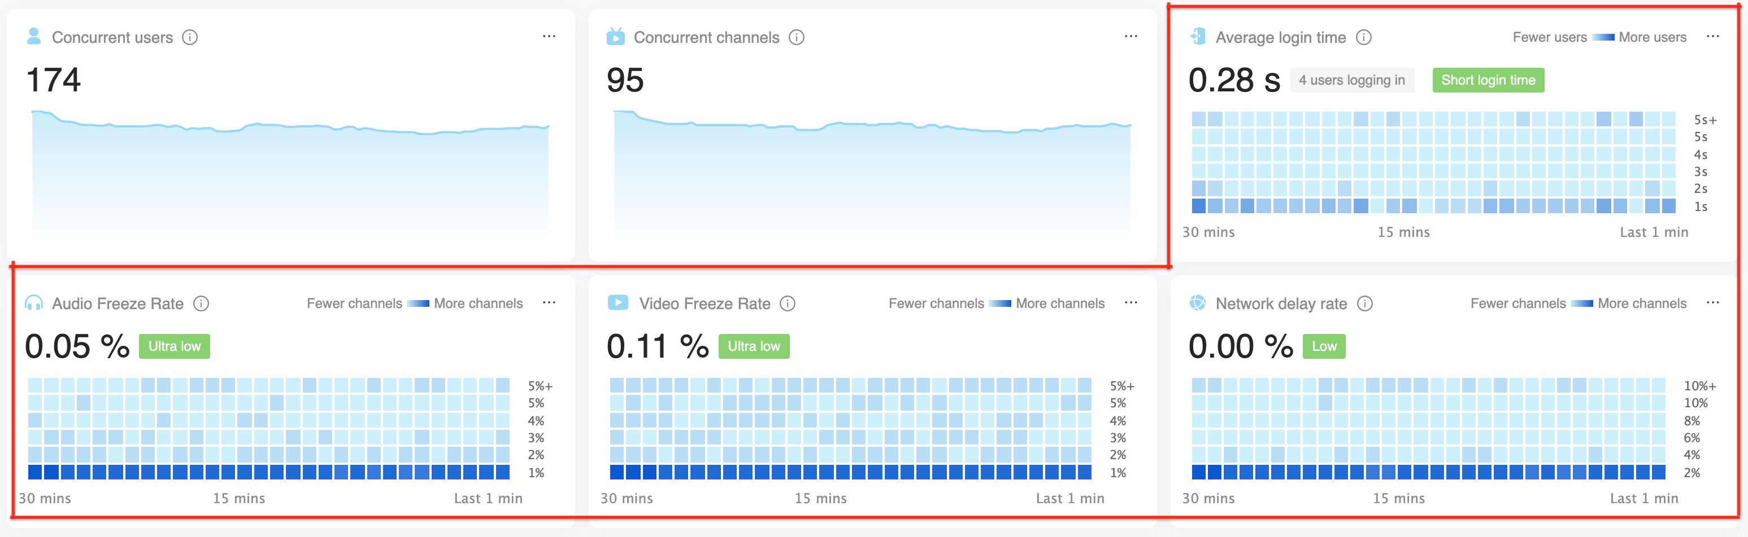
Task: Click the Ultra low badge on Audio Freeze Rate
Action: [175, 346]
